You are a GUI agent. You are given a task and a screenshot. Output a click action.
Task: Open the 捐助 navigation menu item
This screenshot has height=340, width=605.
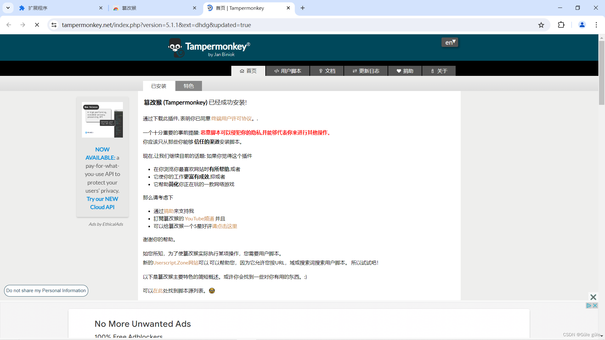click(x=405, y=71)
